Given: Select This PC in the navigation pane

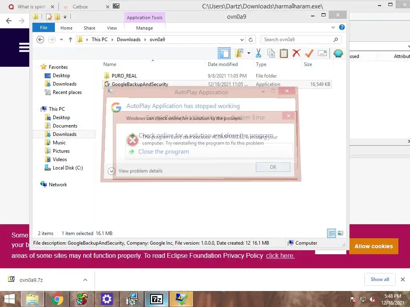Looking at the screenshot, I should 56,109.
